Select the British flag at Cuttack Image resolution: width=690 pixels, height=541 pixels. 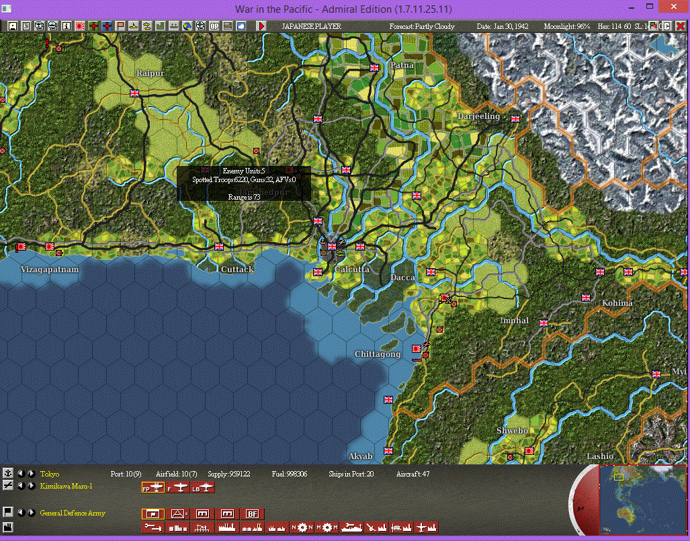219,246
